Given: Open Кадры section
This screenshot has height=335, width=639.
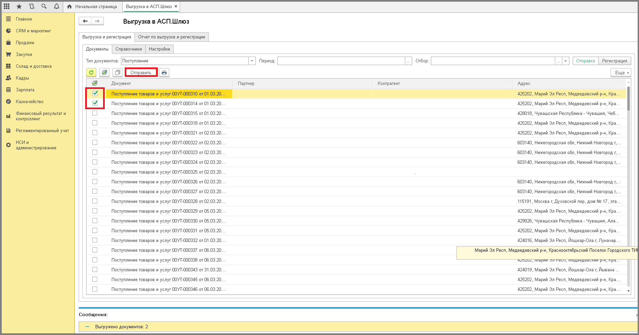Looking at the screenshot, I should [x=22, y=78].
